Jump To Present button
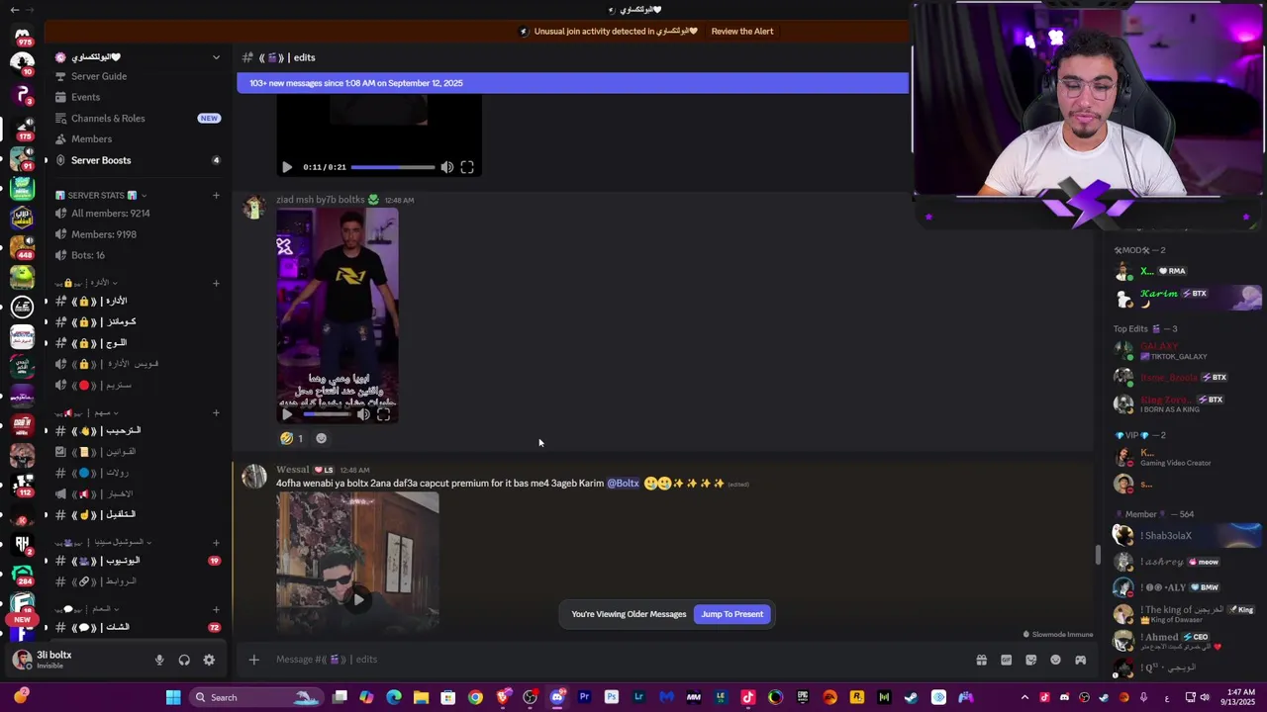The height and width of the screenshot is (712, 1267). pos(732,614)
